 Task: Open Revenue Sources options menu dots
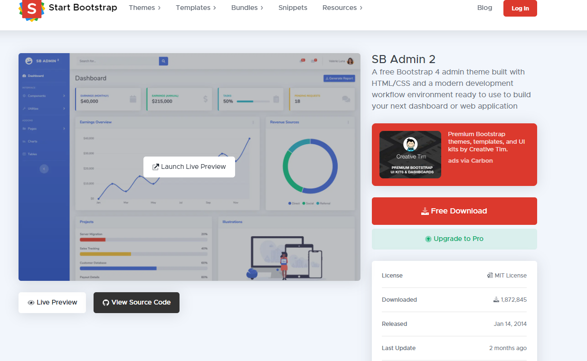[x=348, y=122]
